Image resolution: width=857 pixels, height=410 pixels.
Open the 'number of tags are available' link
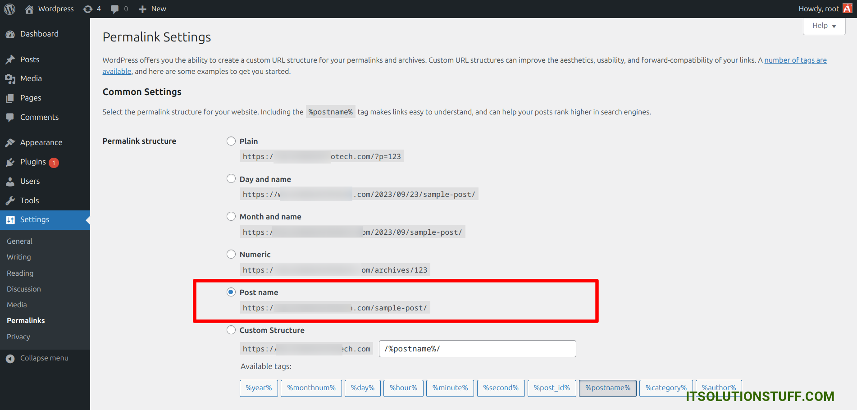795,60
